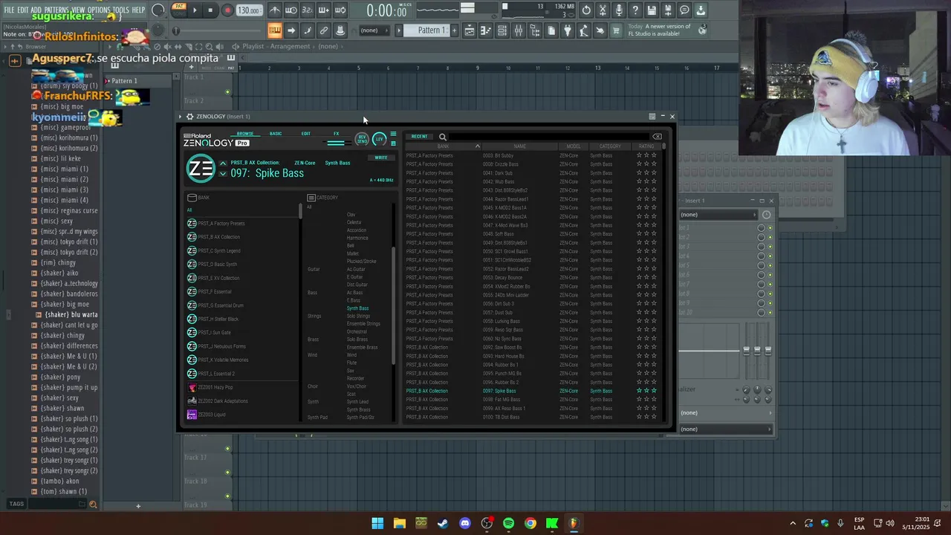Click the undo history icon

tap(586, 10)
